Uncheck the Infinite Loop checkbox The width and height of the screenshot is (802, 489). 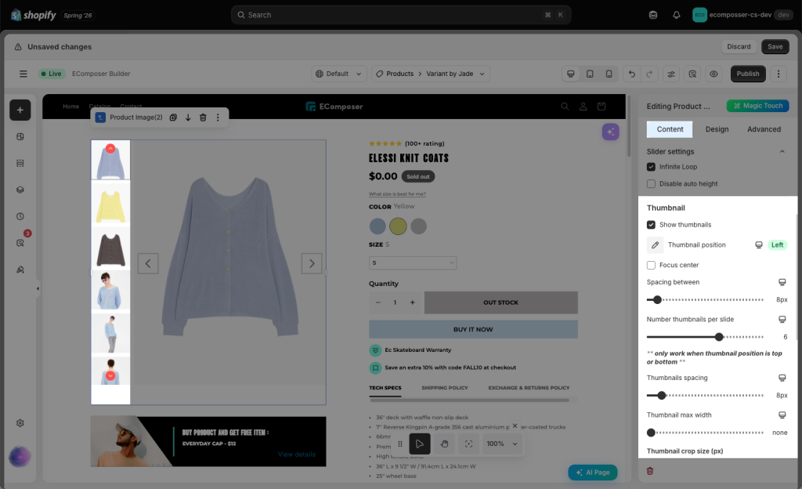click(651, 167)
